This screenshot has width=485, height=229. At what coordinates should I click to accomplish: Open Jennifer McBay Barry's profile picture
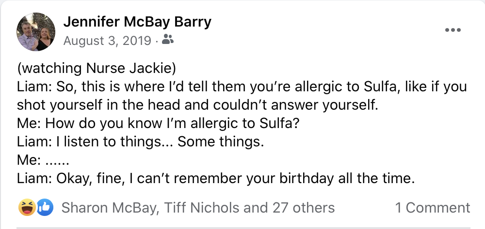36,31
